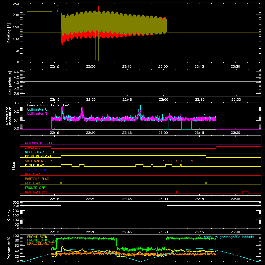Click the "Flags" vertical axis title
Image resolution: width=265 pixels, height=265 pixels.
click(x=13, y=165)
